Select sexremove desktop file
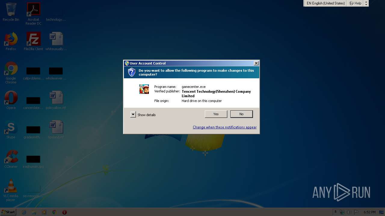This screenshot has height=216, width=385. [x=33, y=191]
